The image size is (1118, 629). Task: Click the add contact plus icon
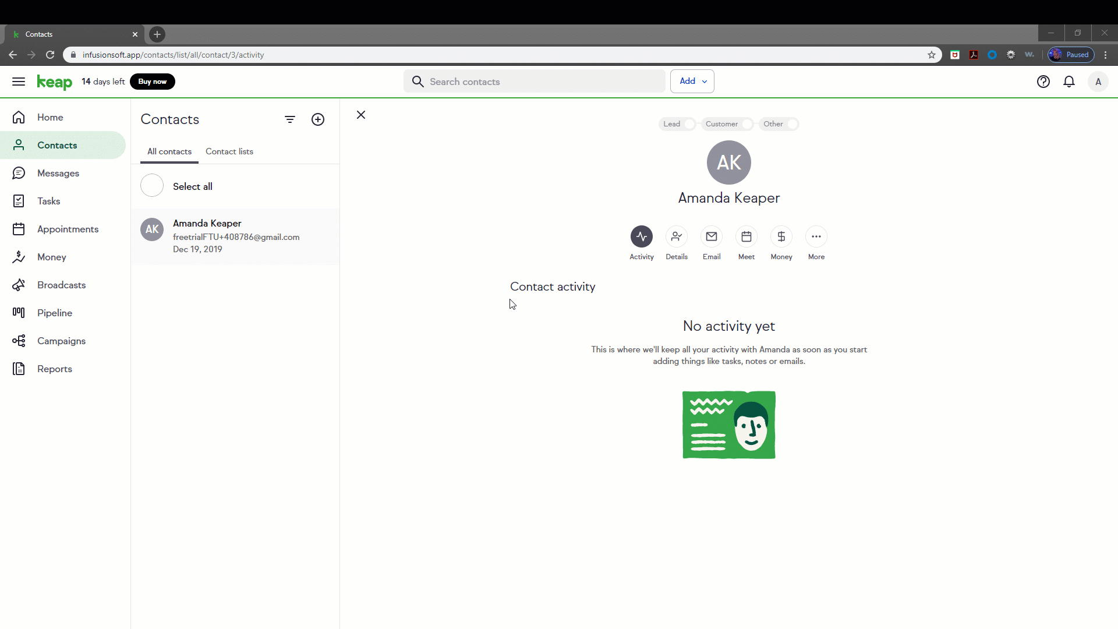pyautogui.click(x=318, y=119)
